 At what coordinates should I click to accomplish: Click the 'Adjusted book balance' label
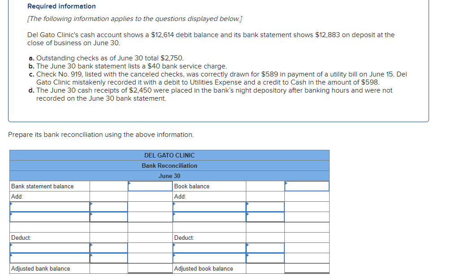click(x=203, y=268)
